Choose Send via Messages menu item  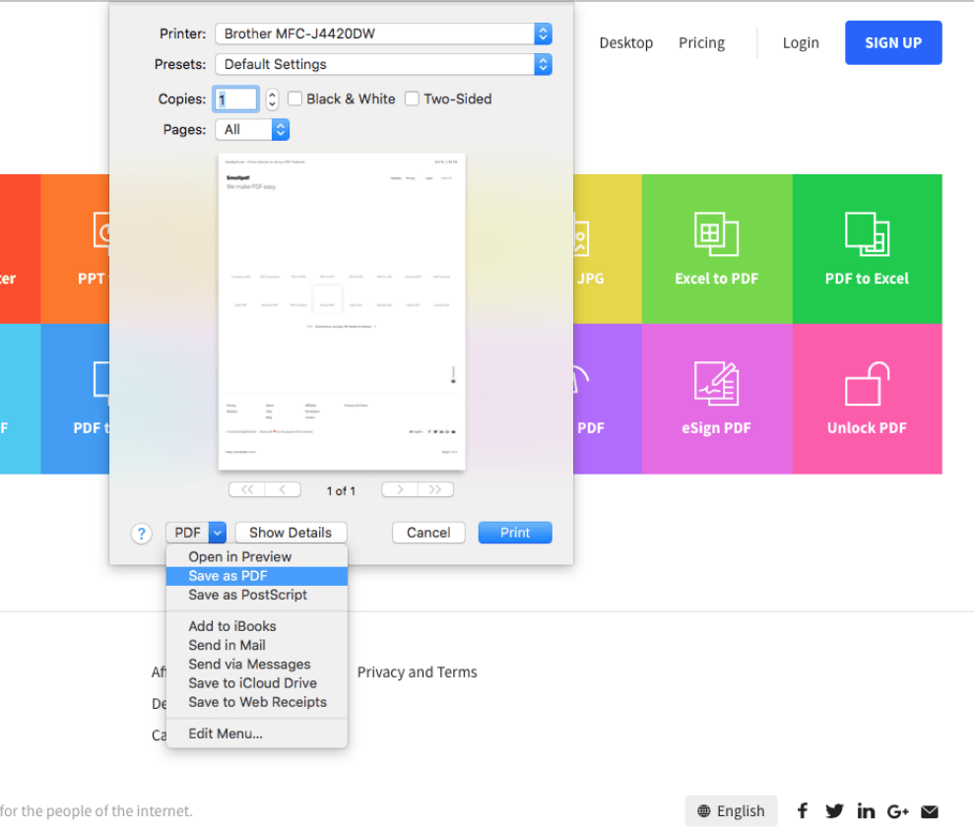pos(256,665)
